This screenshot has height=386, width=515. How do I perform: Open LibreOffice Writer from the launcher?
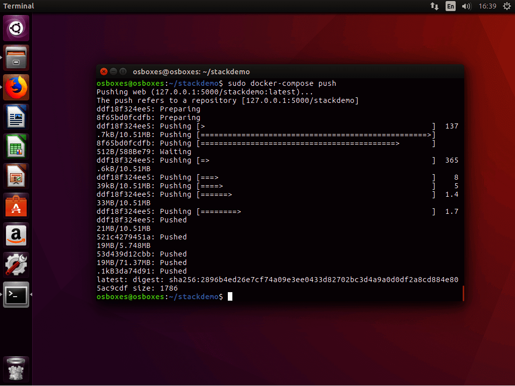(x=17, y=117)
